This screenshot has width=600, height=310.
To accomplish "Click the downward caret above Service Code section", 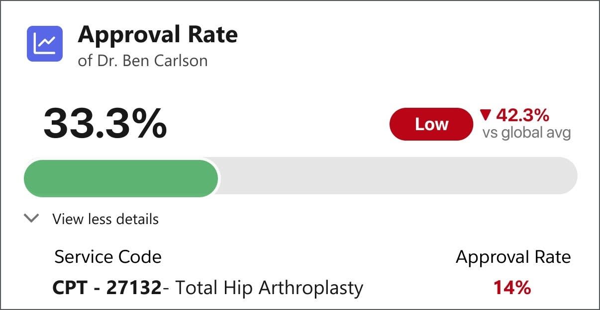I will pos(32,219).
